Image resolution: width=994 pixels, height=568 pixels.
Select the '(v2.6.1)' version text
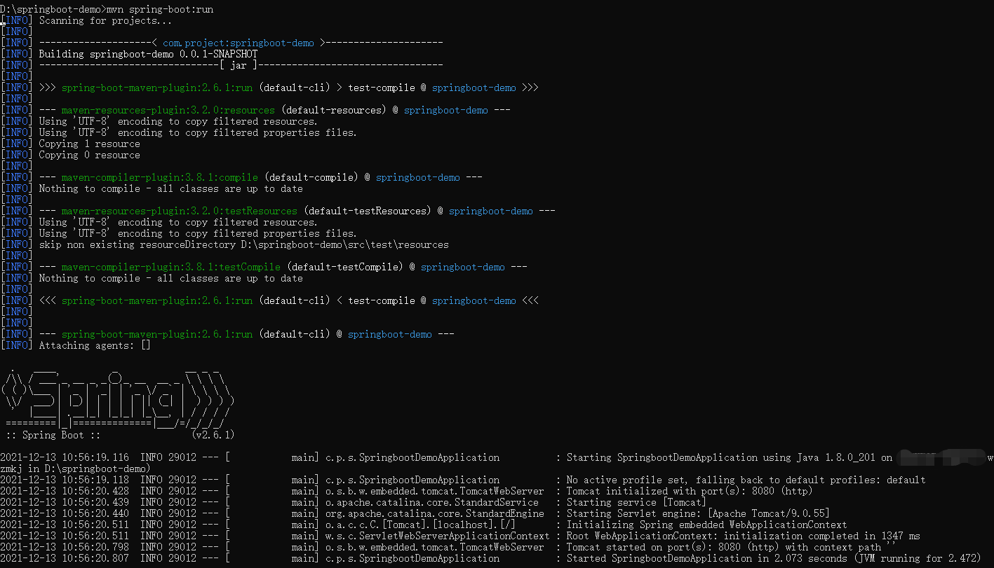[213, 435]
